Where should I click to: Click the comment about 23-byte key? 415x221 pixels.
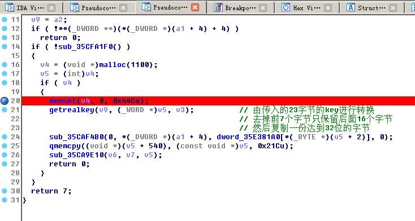click(307, 110)
